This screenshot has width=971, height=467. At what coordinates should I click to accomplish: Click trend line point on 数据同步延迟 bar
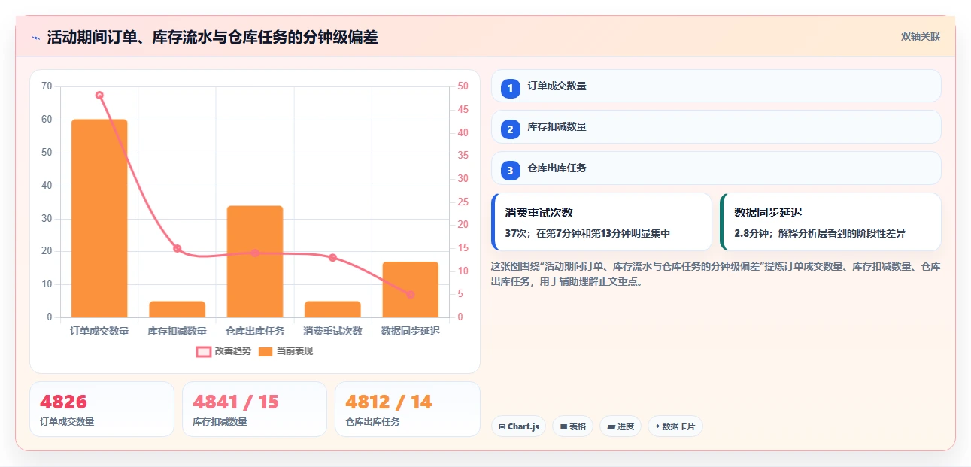click(411, 295)
